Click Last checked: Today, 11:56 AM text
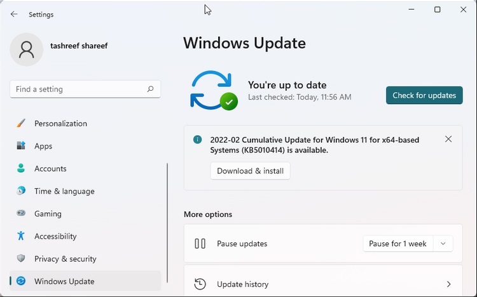 (300, 97)
